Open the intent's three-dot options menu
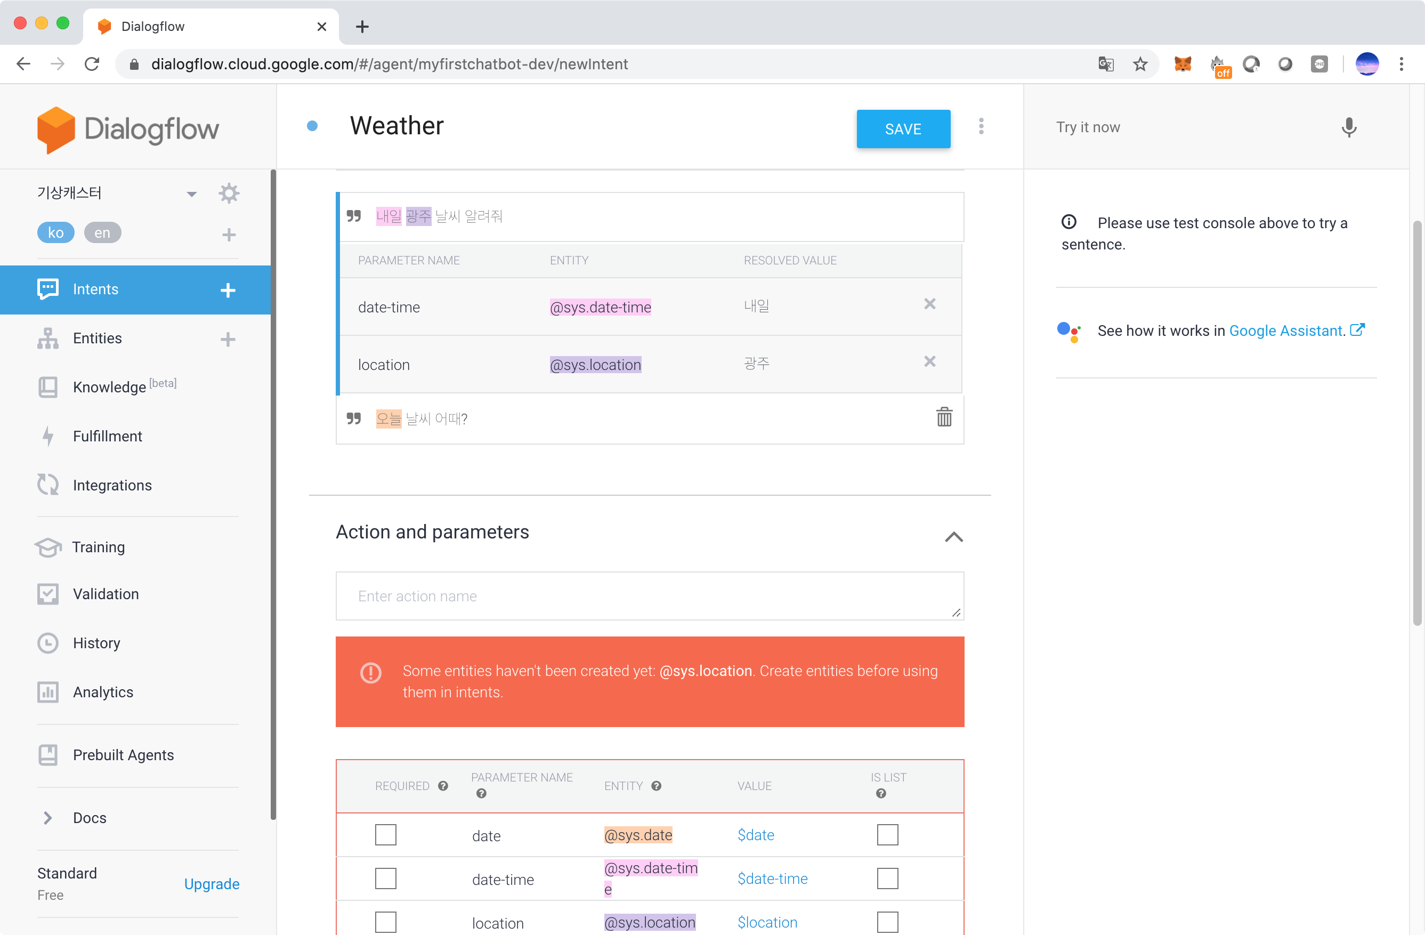 [981, 126]
